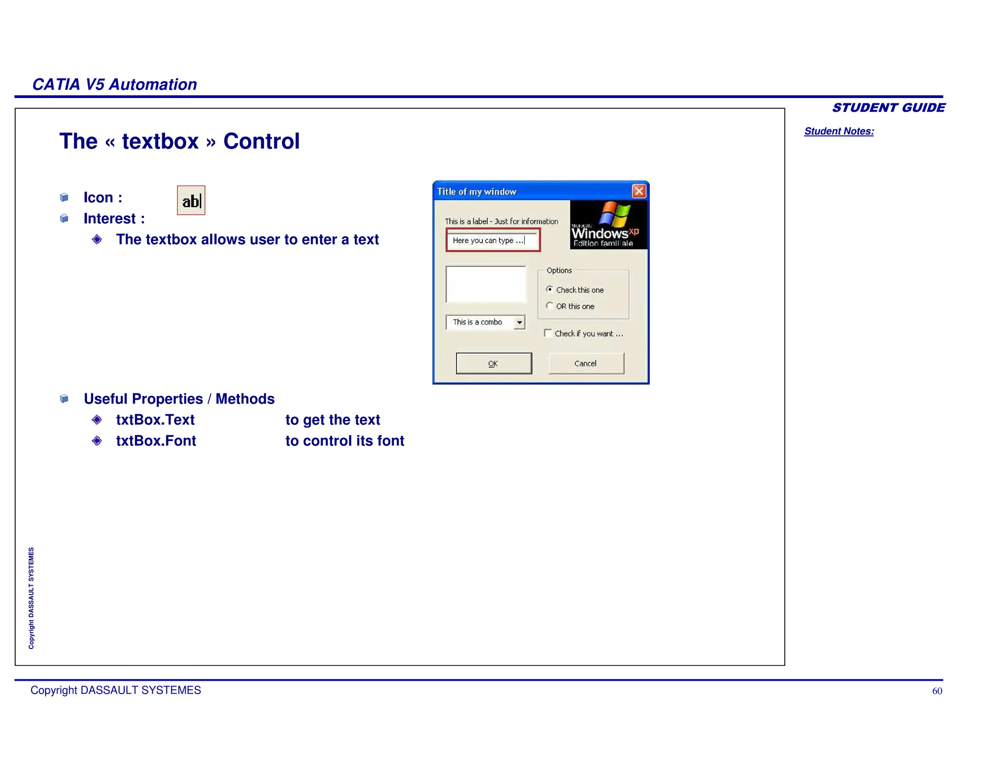Click the 'Student Notes:' link
This screenshot has width=983, height=760.
coord(839,131)
